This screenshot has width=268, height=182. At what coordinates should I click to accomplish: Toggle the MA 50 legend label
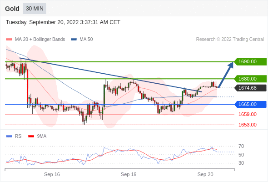[86, 40]
